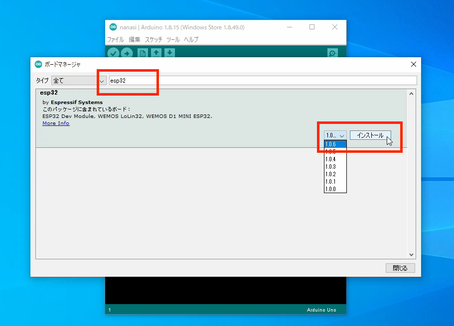This screenshot has width=454, height=326.
Task: Select version 1.0.2 from the list
Action: pyautogui.click(x=335, y=174)
